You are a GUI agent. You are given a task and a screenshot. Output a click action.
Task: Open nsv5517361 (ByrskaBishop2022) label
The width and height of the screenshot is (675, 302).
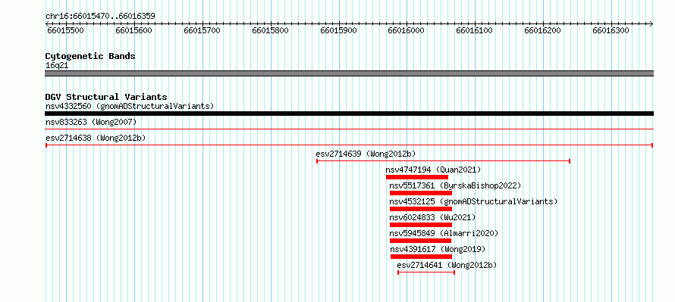click(455, 185)
